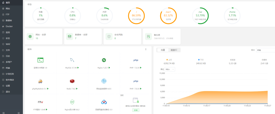Click the PHP-7.2.33 software icon
The height and width of the screenshot is (114, 275).
coord(136,60)
